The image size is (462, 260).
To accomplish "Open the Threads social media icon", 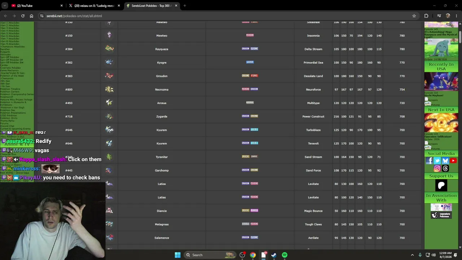I will click(x=445, y=168).
